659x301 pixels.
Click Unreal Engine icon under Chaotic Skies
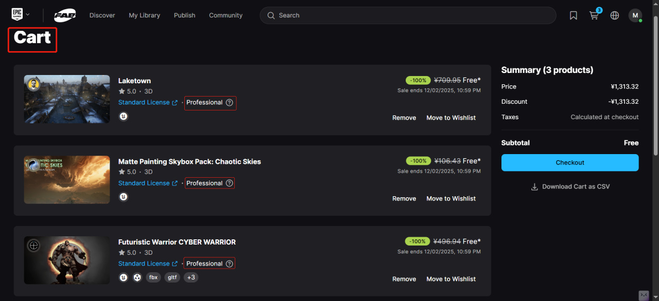(x=124, y=197)
